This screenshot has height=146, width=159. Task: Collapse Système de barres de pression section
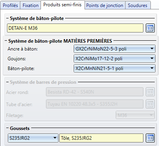pos(7,82)
